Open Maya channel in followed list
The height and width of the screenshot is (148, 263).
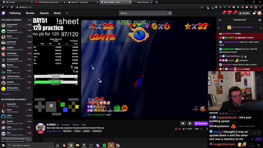click(x=16, y=37)
